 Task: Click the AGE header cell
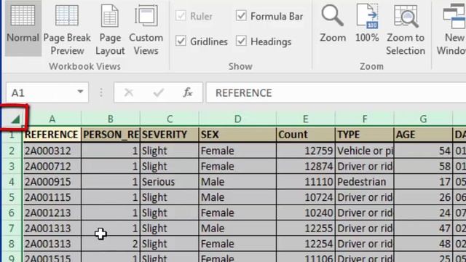click(423, 135)
